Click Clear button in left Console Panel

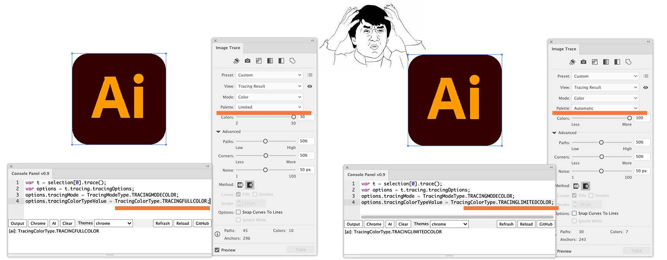67,223
